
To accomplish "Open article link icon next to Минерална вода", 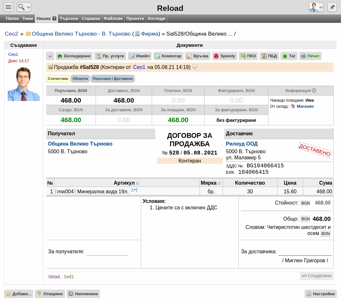I will click(x=134, y=190).
